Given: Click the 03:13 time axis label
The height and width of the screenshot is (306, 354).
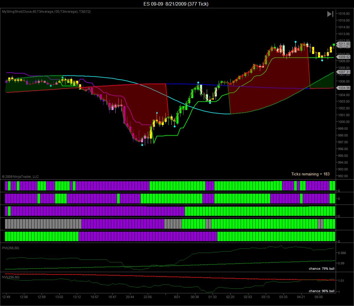Looking at the screenshot, I should (x=265, y=297).
